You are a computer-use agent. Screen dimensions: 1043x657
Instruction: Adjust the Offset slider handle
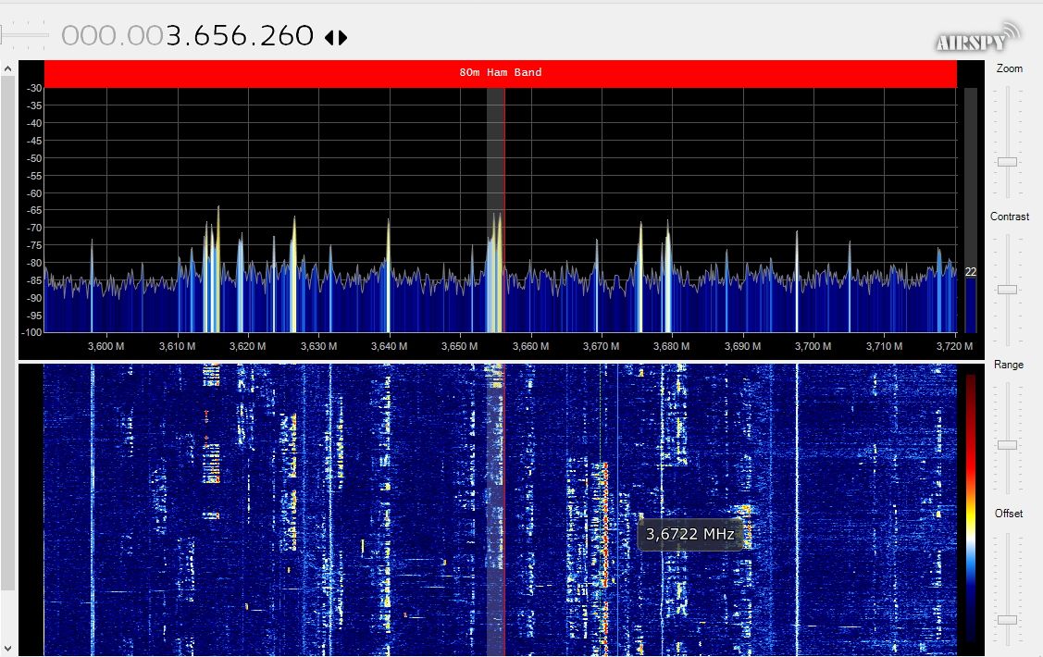point(1007,620)
